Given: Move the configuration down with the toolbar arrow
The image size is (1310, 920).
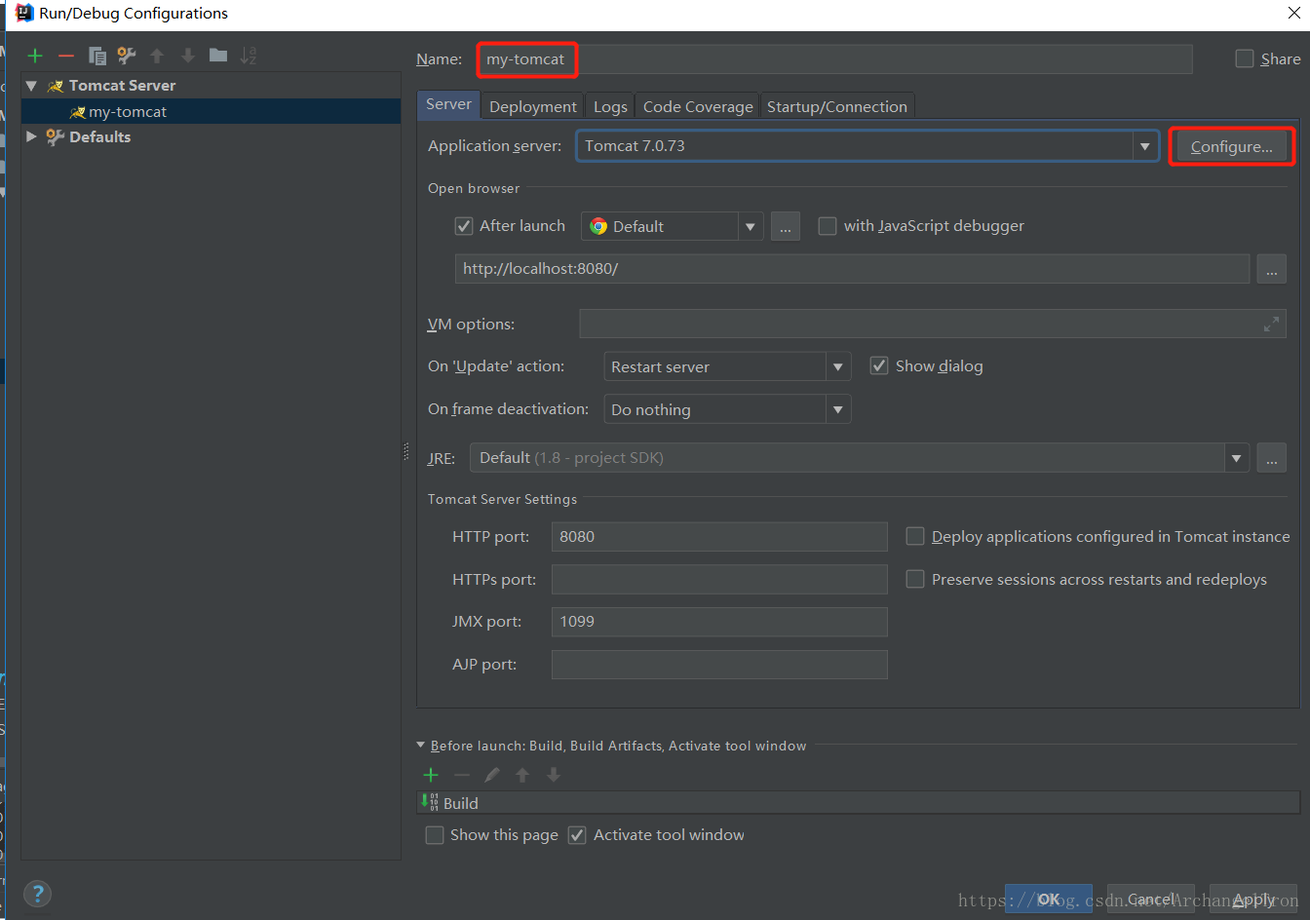Looking at the screenshot, I should coord(188,56).
